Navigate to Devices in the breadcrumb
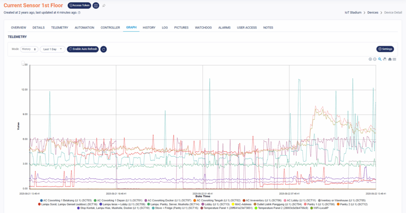The height and width of the screenshot is (213, 406). click(372, 13)
